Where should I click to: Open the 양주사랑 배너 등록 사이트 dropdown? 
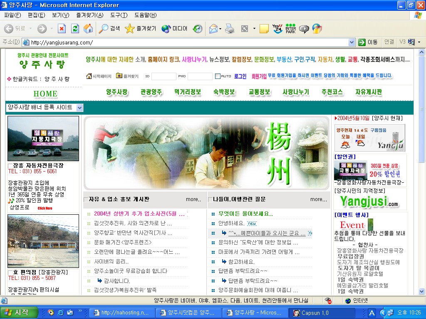80,108
